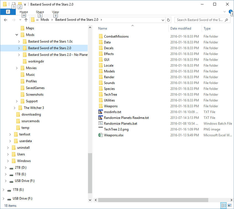Screen dimensions: 234x209
Task: Click the Render folder icon
Action: 101,77
